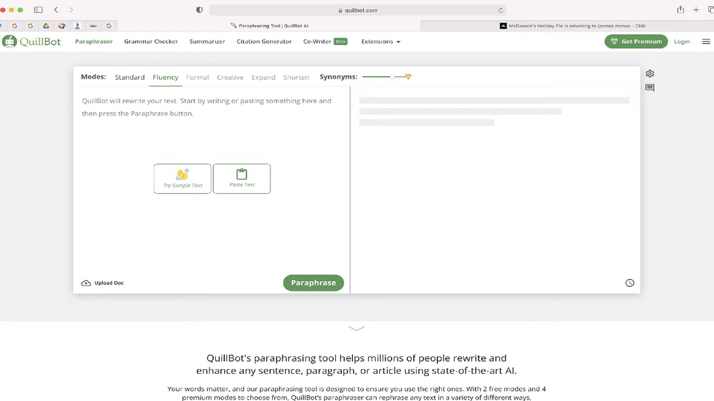The image size is (714, 401).
Task: Open Google Drive pinned tab
Action: coord(46,26)
